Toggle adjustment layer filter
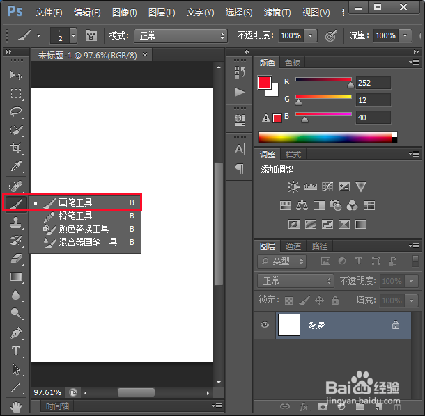Viewport: 425px width, 416px height. point(342,261)
